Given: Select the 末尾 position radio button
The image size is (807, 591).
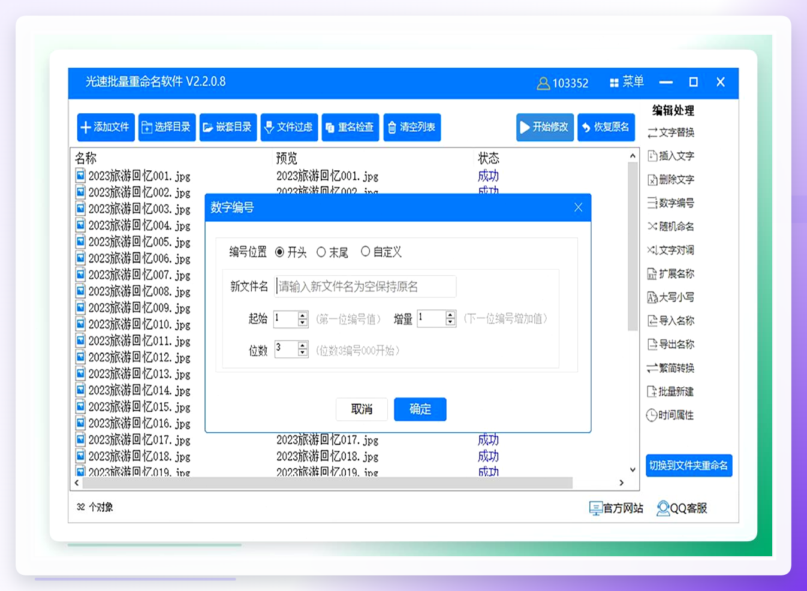Looking at the screenshot, I should [x=321, y=252].
